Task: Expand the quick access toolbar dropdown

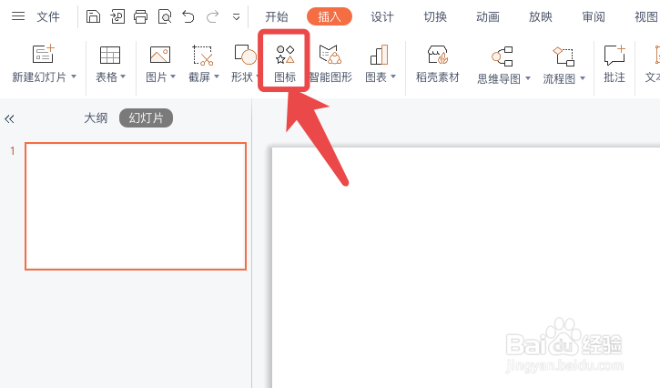Action: [236, 17]
